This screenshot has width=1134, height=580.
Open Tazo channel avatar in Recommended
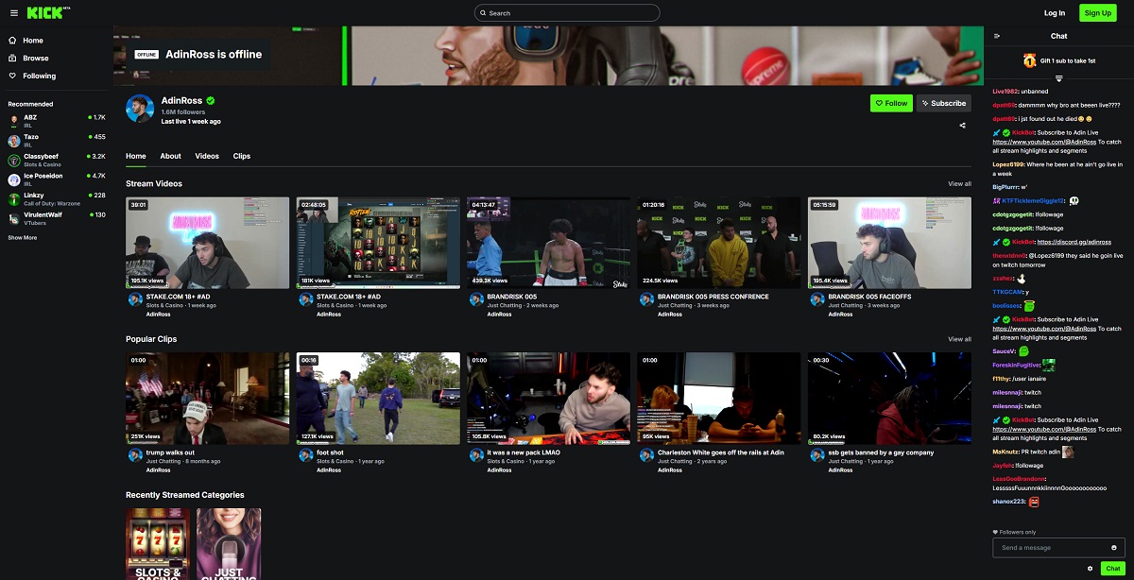pyautogui.click(x=14, y=140)
